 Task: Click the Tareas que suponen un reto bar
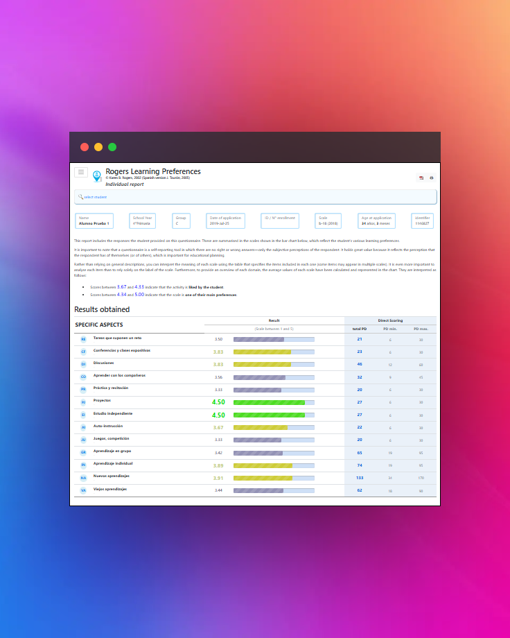point(258,340)
